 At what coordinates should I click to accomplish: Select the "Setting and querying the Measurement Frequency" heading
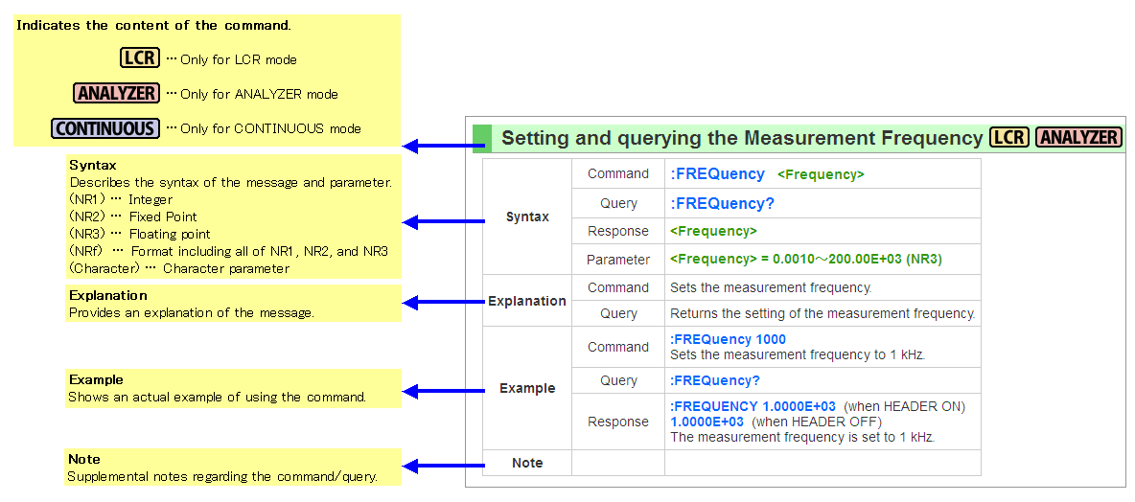click(x=742, y=139)
